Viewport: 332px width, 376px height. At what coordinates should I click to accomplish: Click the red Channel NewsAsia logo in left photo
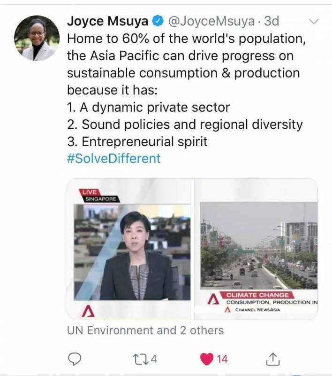[x=88, y=310]
